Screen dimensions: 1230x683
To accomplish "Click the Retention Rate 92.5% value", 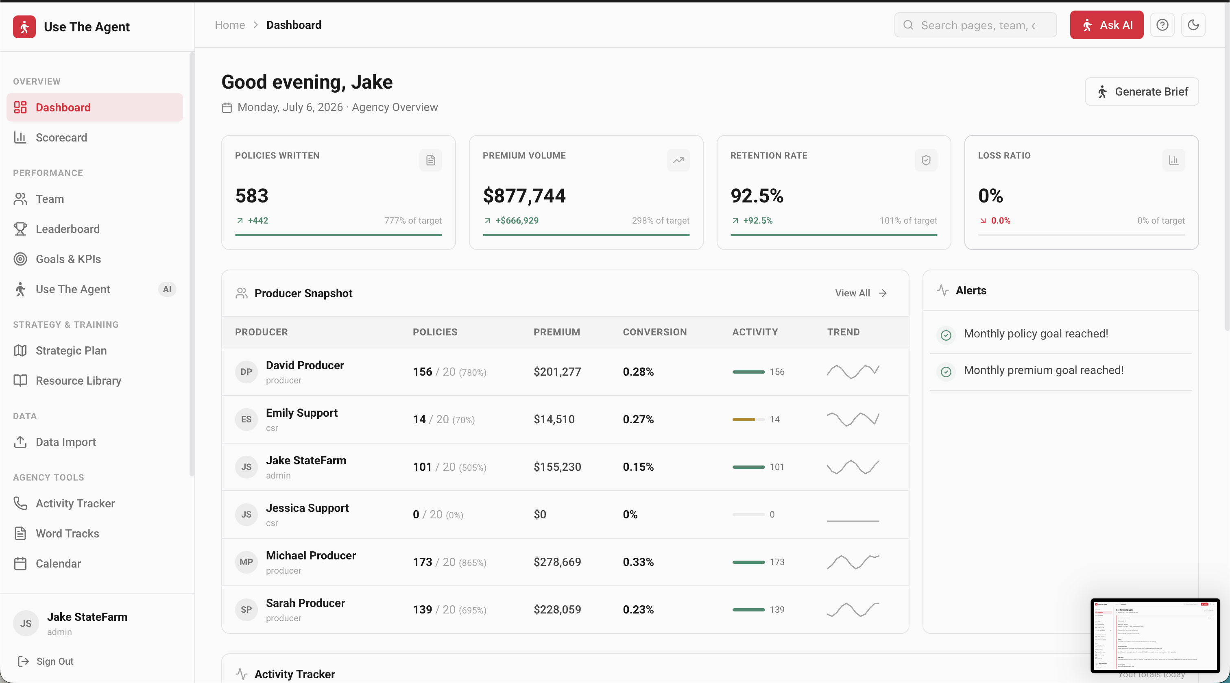I will click(757, 196).
